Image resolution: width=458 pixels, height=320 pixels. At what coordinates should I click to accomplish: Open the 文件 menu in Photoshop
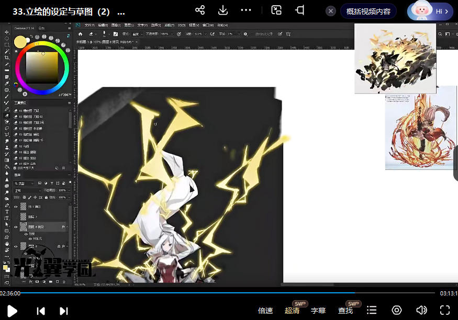(89, 25)
